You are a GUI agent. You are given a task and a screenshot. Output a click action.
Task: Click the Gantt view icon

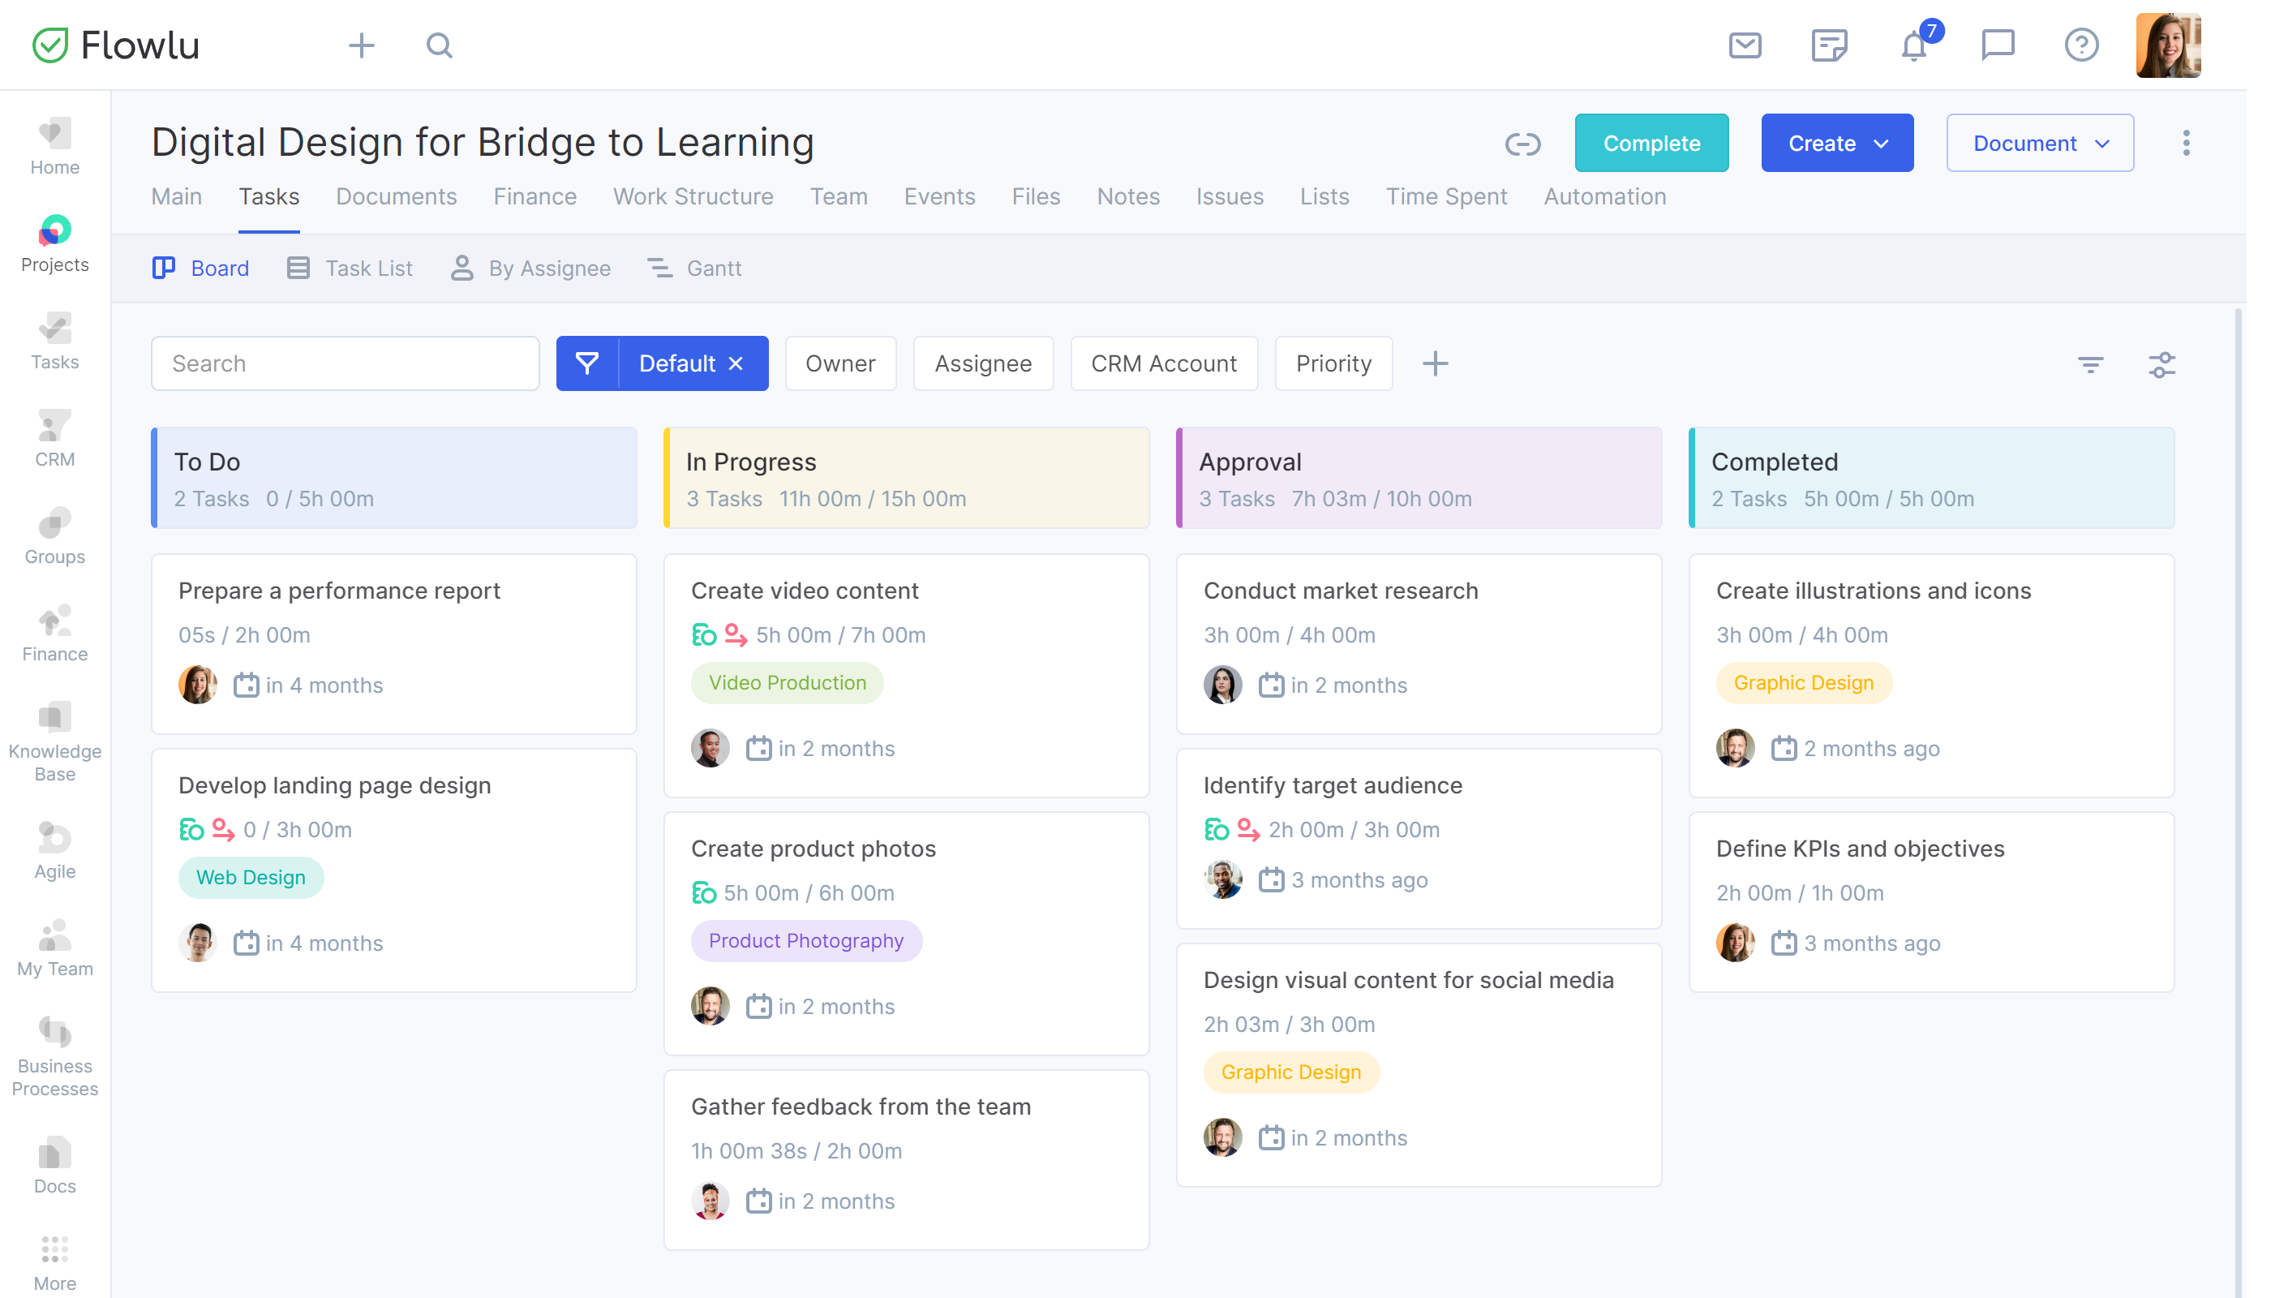pyautogui.click(x=659, y=267)
